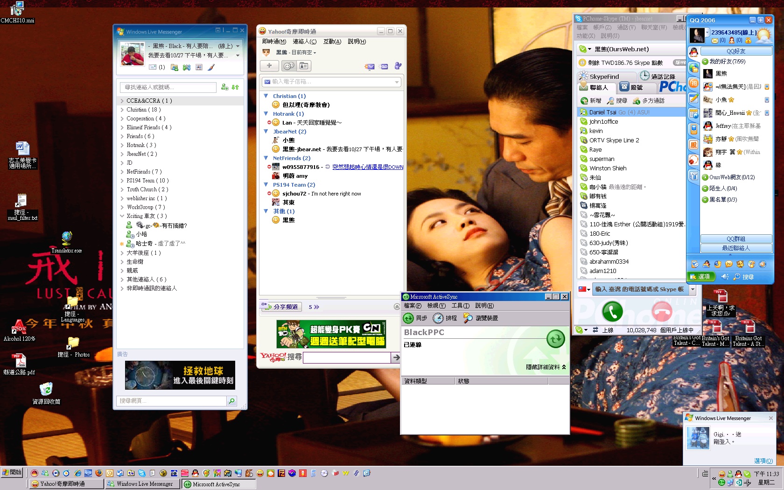Screen dimensions: 784x490
Task: Click the green Sync icon in ActiveSync
Action: point(408,318)
